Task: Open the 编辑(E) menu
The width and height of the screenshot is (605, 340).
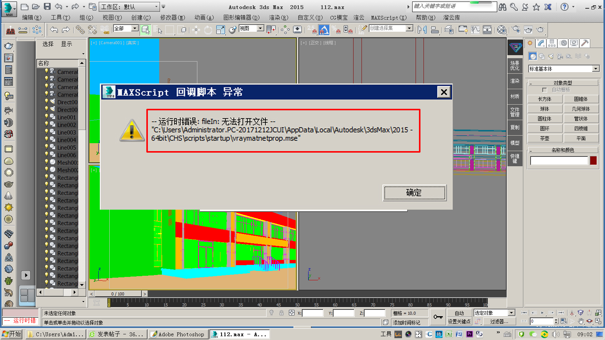Action: pos(31,18)
